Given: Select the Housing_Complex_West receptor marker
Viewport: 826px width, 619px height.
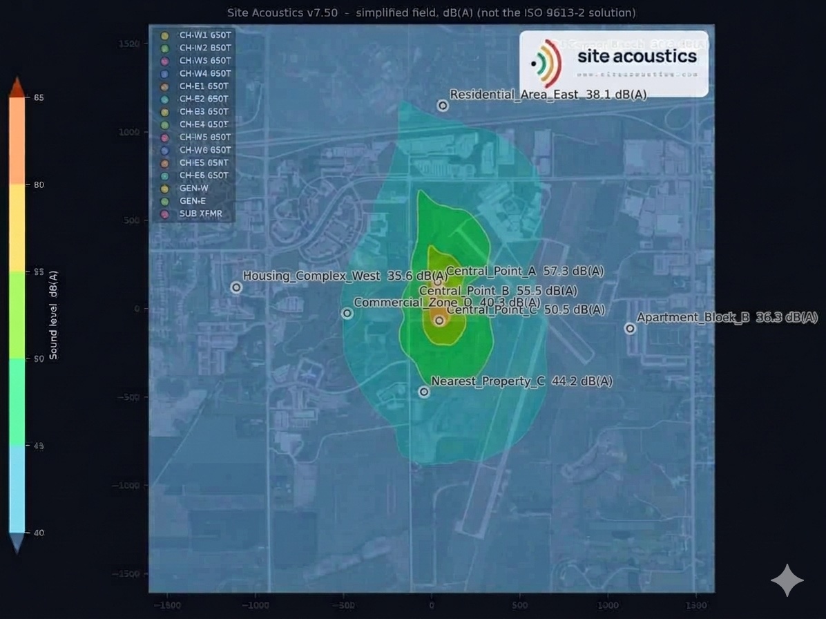Looking at the screenshot, I should point(236,287).
